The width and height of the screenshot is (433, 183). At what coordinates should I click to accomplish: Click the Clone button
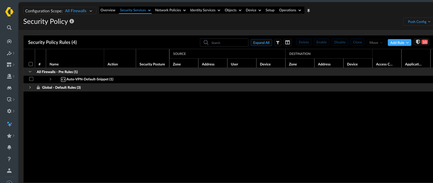(357, 42)
